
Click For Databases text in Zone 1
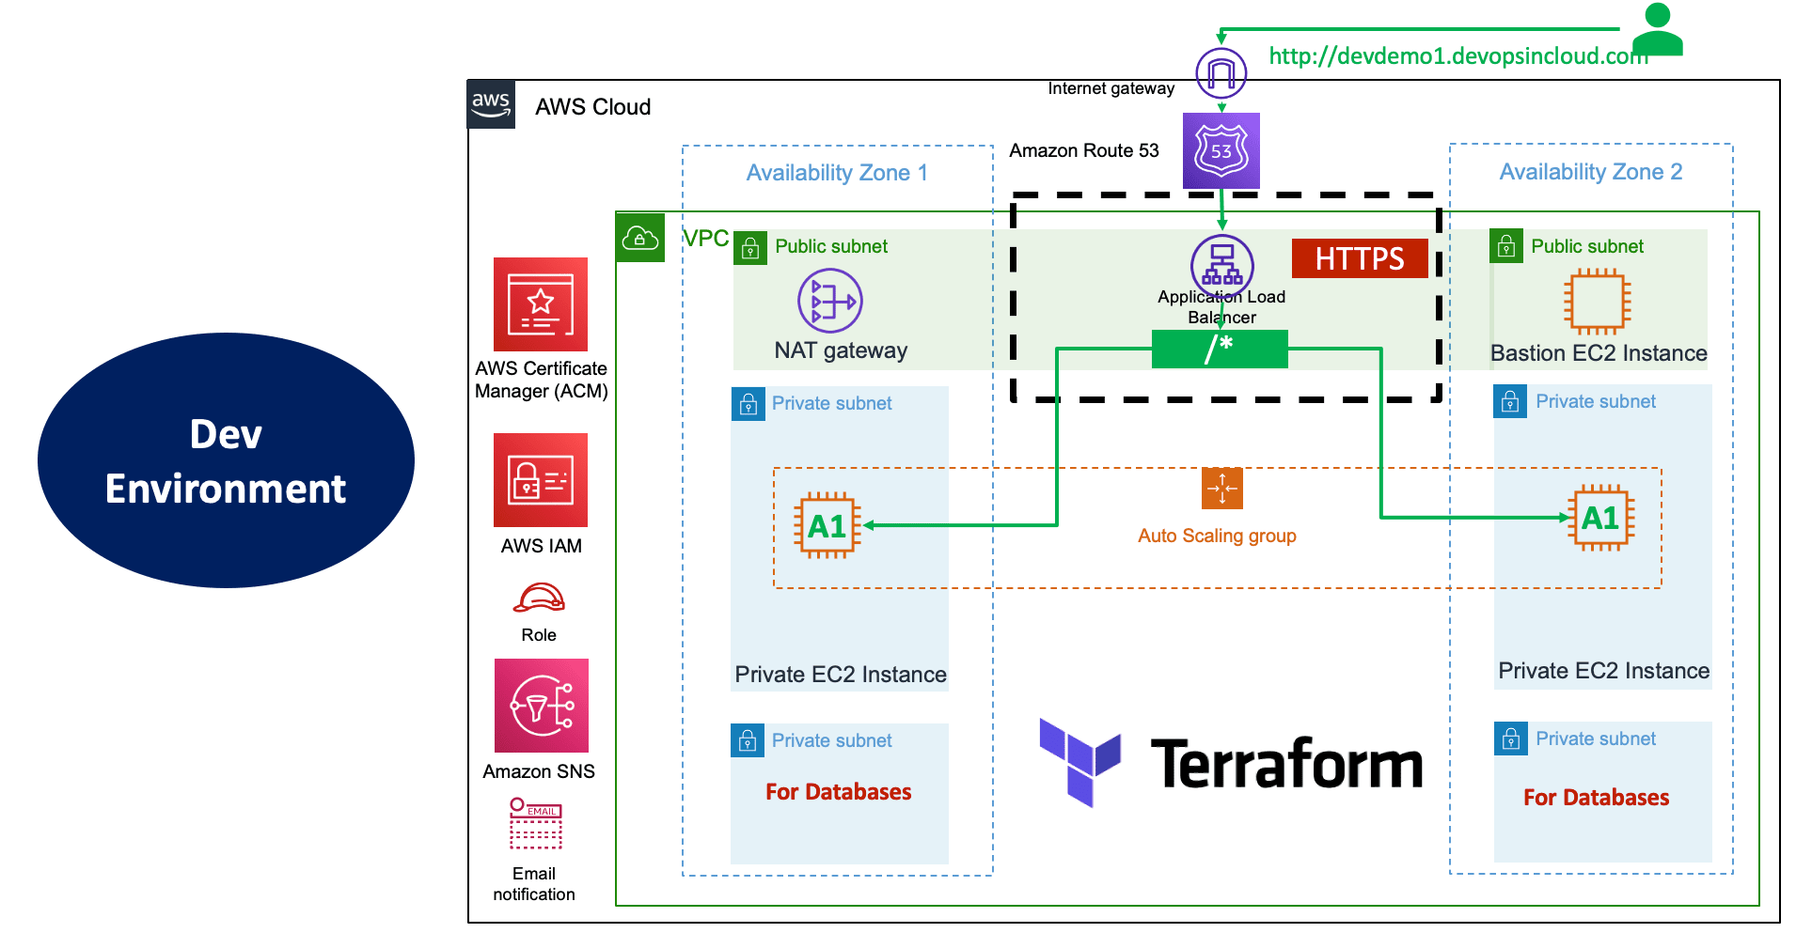tap(839, 792)
